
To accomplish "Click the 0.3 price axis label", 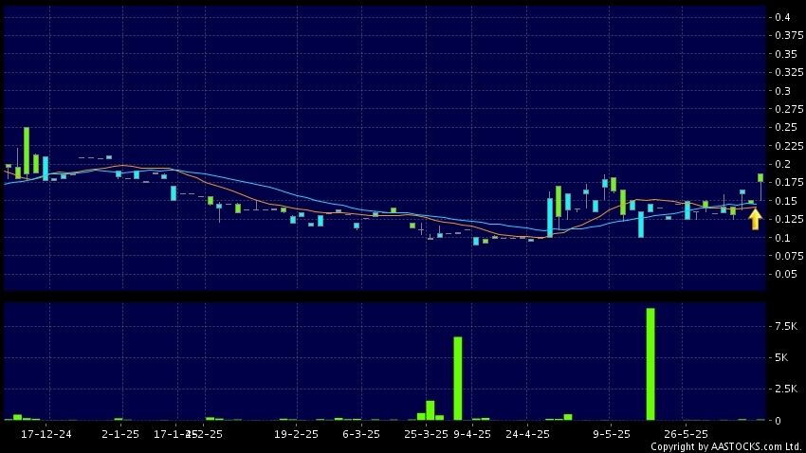I will [x=782, y=90].
